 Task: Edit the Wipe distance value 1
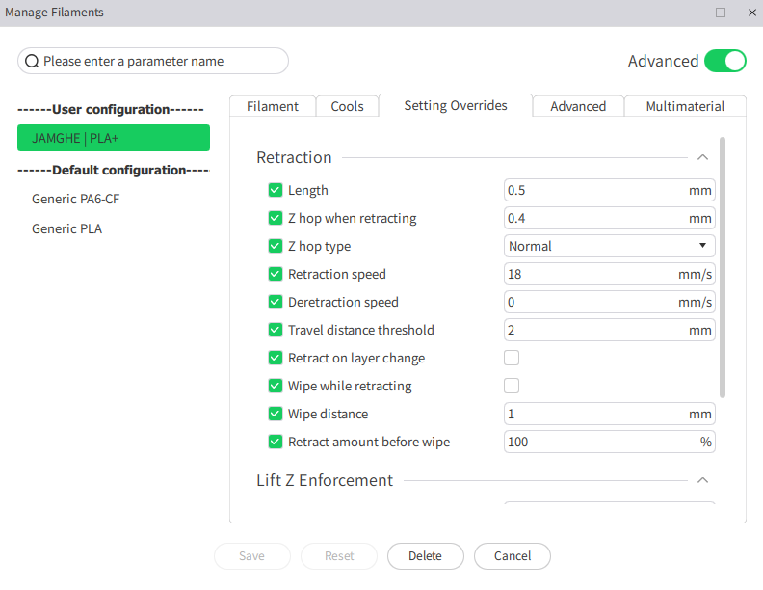609,414
